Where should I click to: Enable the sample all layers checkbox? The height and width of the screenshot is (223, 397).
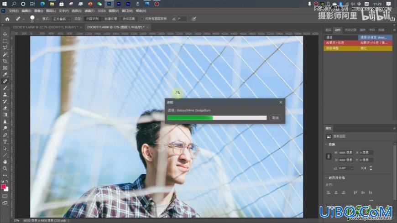(142, 19)
